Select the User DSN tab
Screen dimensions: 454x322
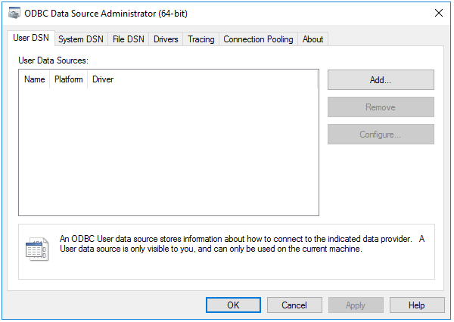(x=30, y=39)
